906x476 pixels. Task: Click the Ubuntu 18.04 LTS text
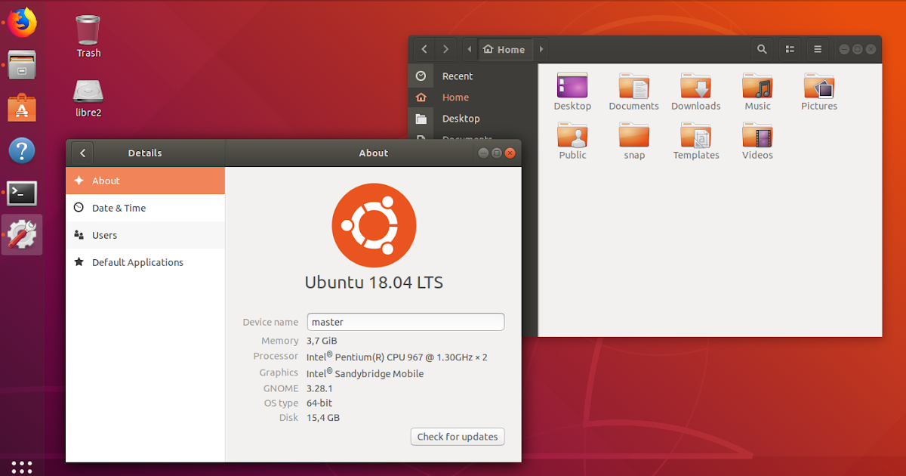coord(374,283)
